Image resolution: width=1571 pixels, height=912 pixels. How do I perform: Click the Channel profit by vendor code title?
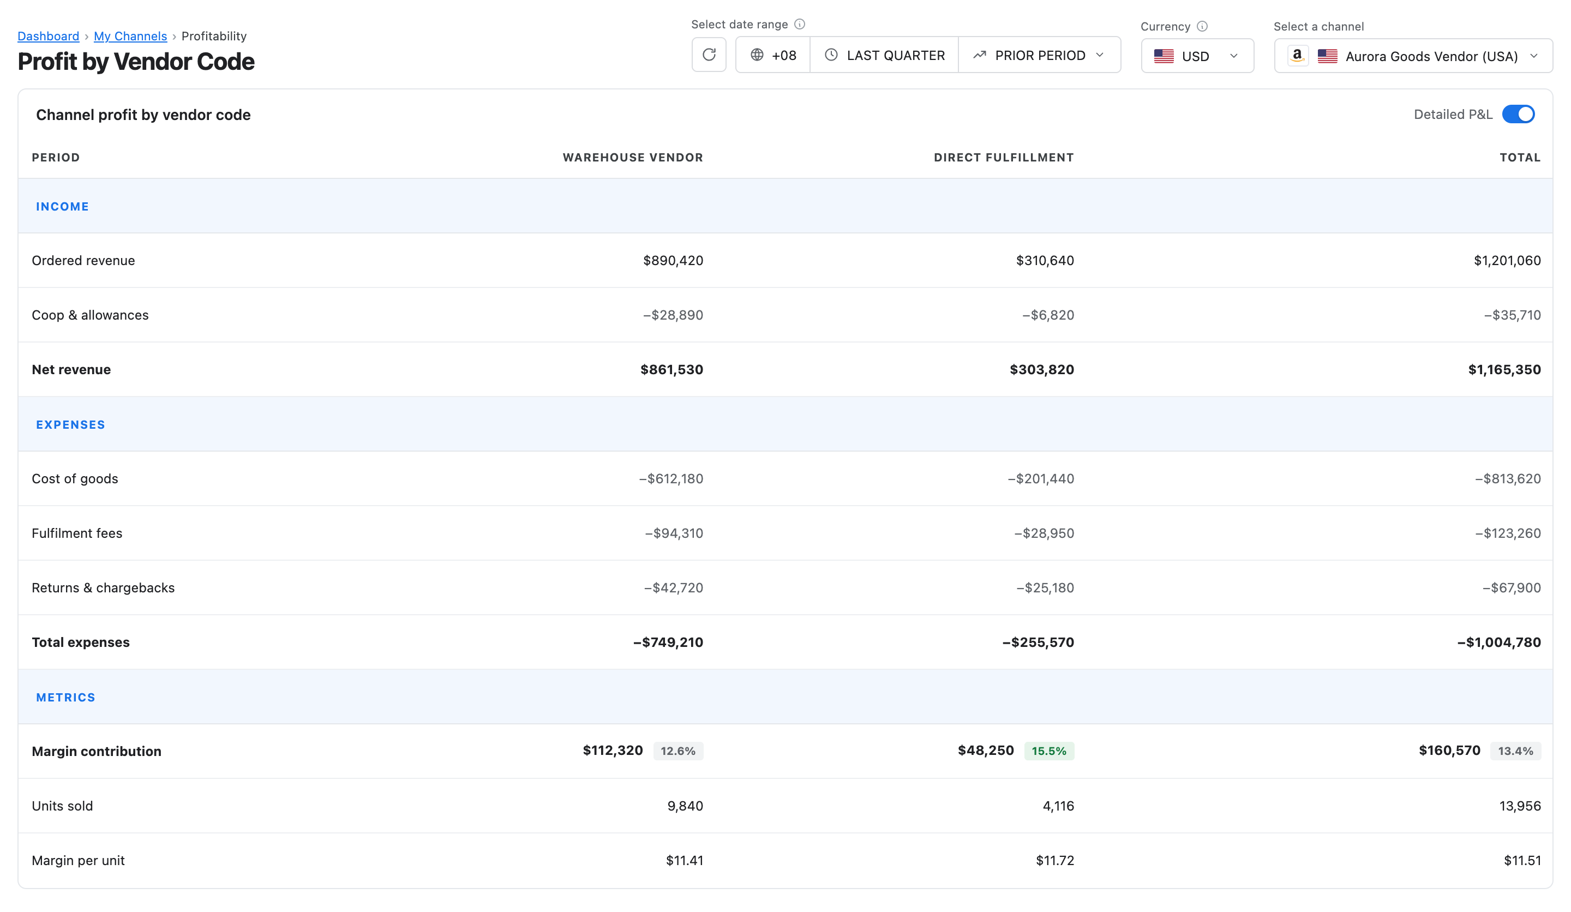143,115
